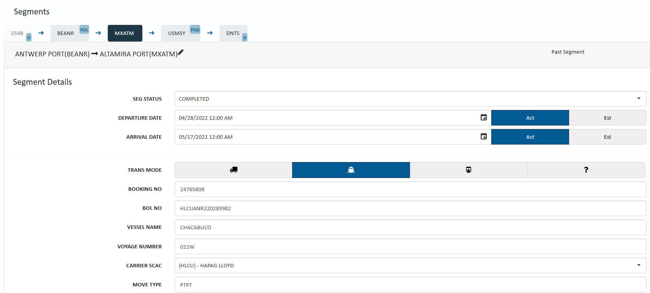
Task: Click into the BOOKING NO field
Action: (x=410, y=189)
